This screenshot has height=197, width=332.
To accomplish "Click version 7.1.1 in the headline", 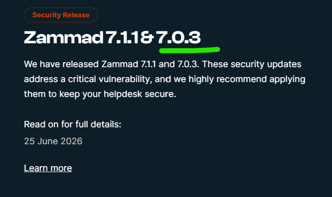I will click(x=122, y=38).
